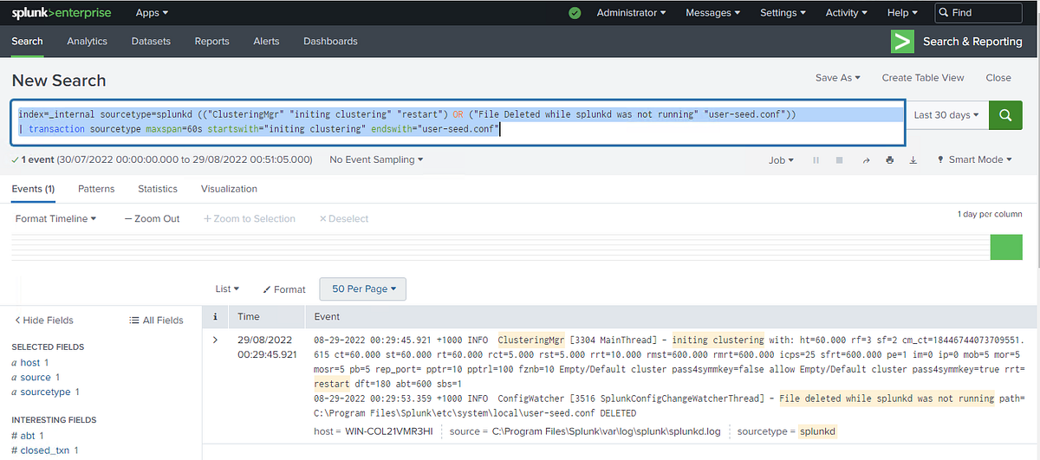Open the Job dropdown menu
Viewport: 1040px width, 460px height.
(x=781, y=160)
